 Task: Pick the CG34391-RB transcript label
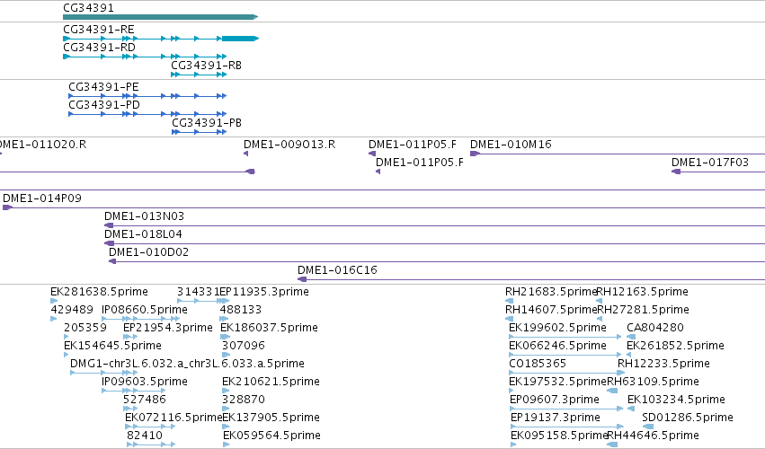[x=206, y=66]
